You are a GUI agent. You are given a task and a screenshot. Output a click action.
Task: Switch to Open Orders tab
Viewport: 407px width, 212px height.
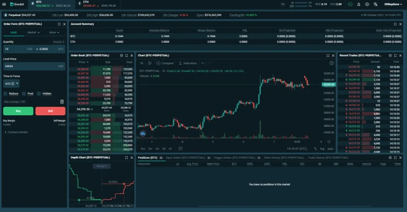click(185, 158)
